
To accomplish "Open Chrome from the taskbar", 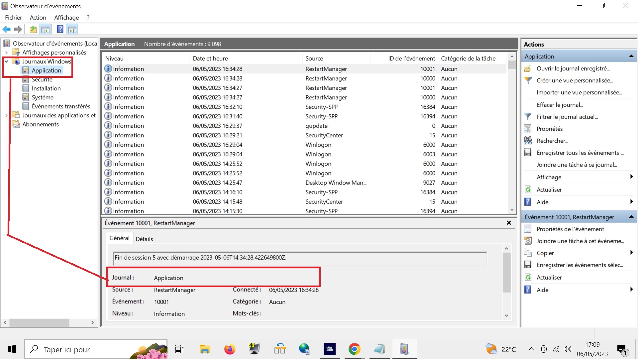I will (354, 349).
